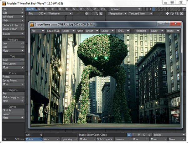Switch to the Ut.. tab
Viewport: 188px width, 143px height.
pyautogui.click(x=82, y=9)
